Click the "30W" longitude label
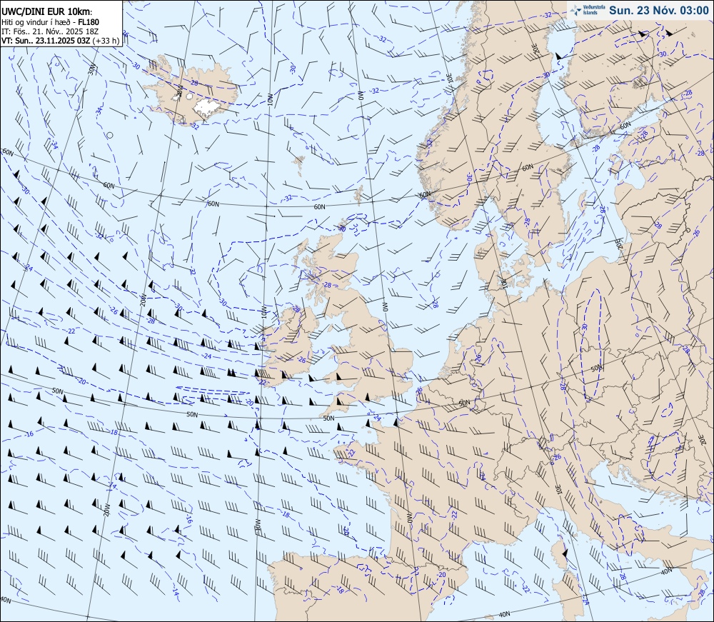The width and height of the screenshot is (714, 622). click(92, 69)
